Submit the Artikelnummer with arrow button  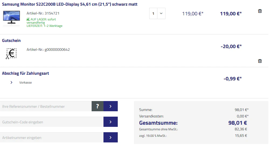click(110, 138)
